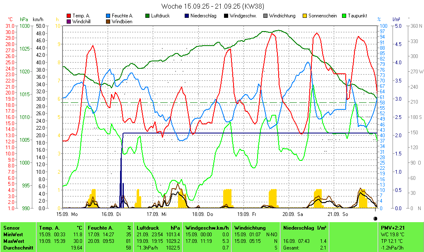Click the dark blue Niederschlag legend swatch
This screenshot has width=424, height=252.
[x=187, y=16]
